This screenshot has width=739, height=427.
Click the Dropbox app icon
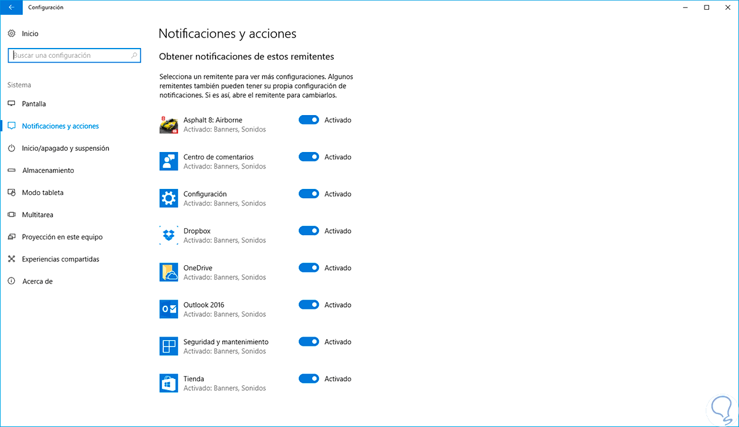(169, 236)
